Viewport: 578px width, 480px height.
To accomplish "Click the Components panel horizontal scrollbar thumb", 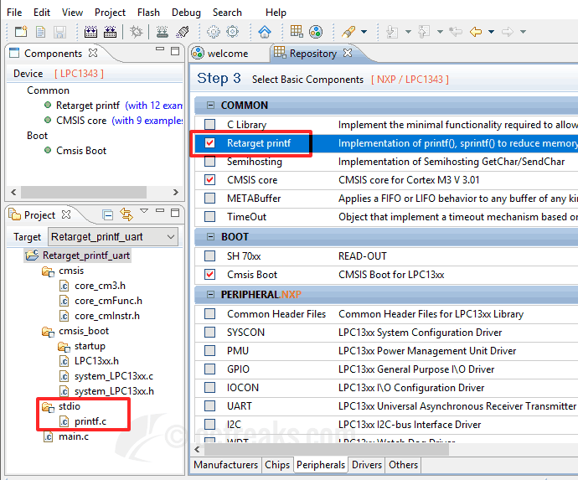I will [84, 192].
